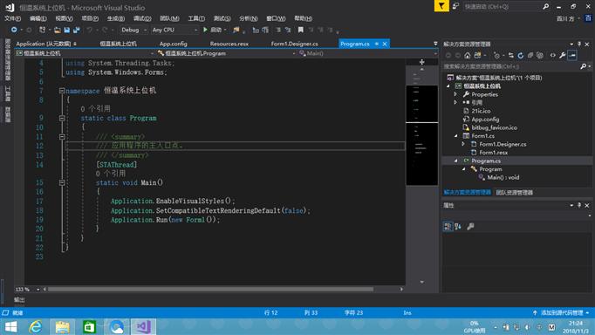Switch to the App.config tab
The image size is (595, 335).
click(x=173, y=44)
